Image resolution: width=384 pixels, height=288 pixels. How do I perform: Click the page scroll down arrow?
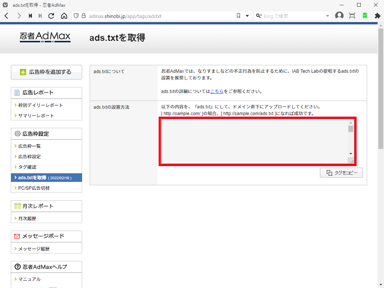(381, 285)
